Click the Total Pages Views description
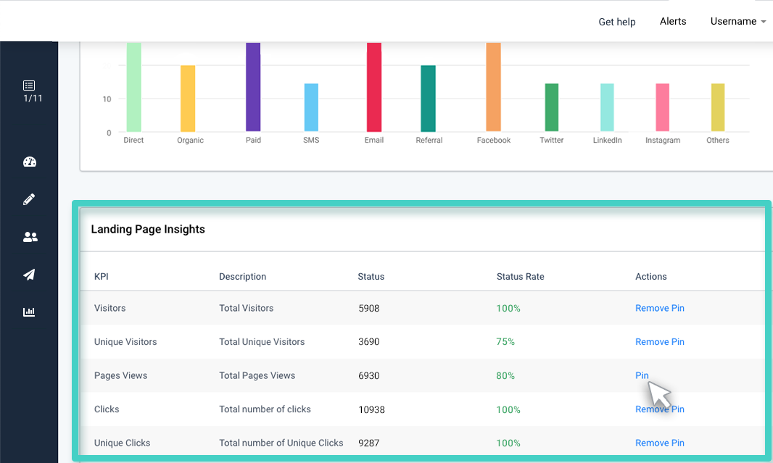Viewport: 773px width, 463px height. (x=257, y=375)
